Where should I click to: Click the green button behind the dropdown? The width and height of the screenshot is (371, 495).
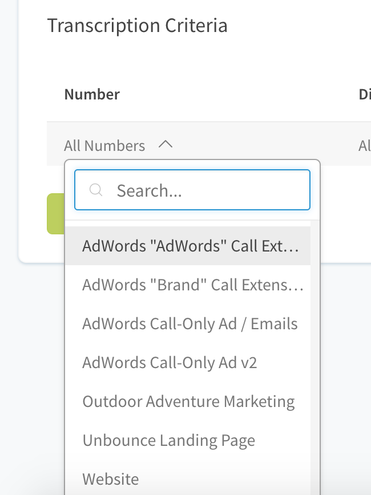pyautogui.click(x=56, y=214)
